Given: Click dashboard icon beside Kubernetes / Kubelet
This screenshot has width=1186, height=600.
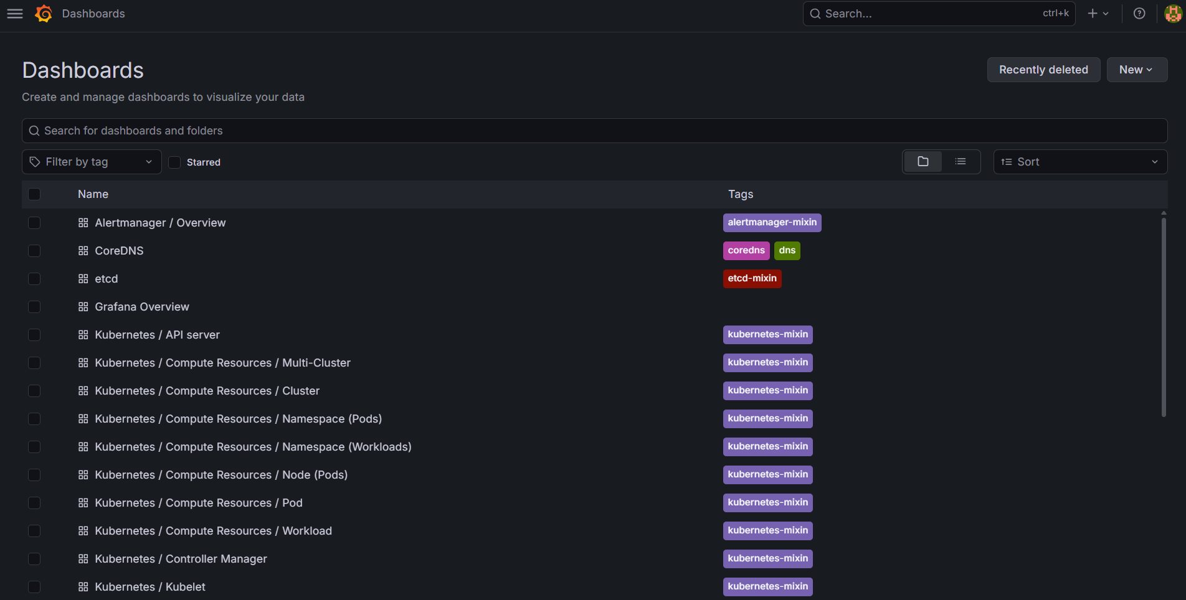Looking at the screenshot, I should click(x=83, y=587).
